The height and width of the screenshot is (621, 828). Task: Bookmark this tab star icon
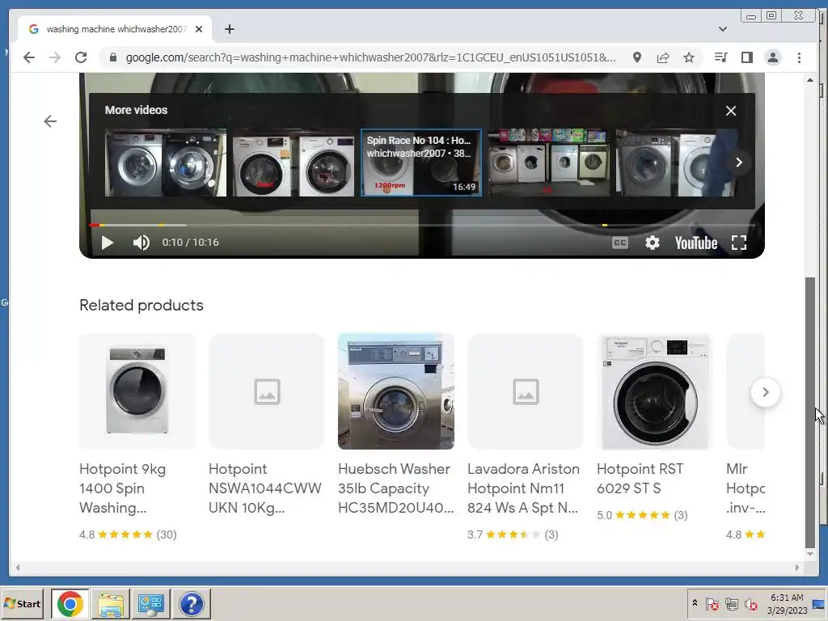pos(689,57)
